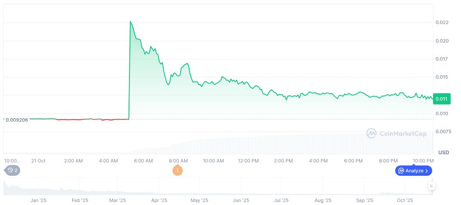Click the 6:00 AM time axis label
Screen dimensions: 461x205
(x=143, y=161)
